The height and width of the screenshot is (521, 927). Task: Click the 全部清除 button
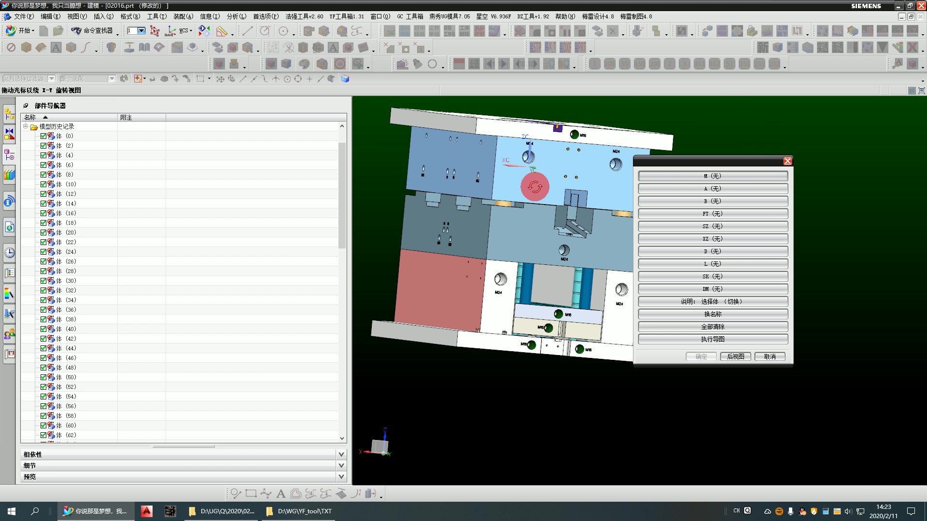[713, 327]
